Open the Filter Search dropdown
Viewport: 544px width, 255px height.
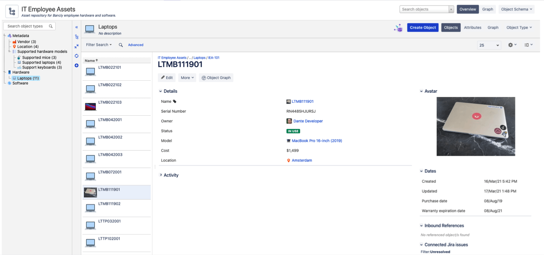click(98, 45)
